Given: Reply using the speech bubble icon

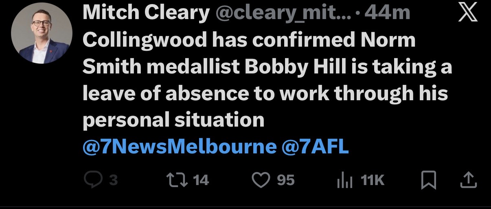Looking at the screenshot, I should click(93, 180).
